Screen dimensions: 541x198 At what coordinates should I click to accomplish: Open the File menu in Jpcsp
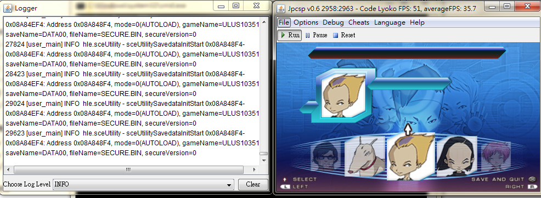tap(284, 22)
